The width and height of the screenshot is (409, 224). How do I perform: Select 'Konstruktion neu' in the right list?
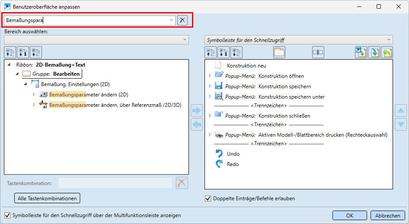(246, 66)
